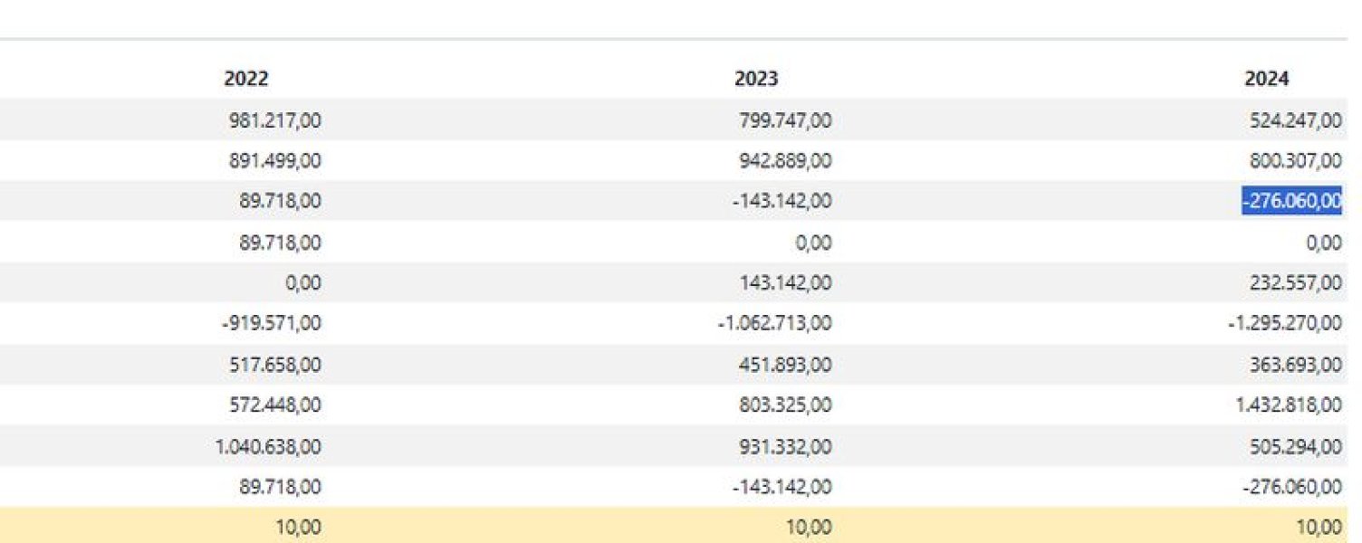Click the 505.294,00 cell
Screen dimensions: 1362x543
[x=1296, y=446]
